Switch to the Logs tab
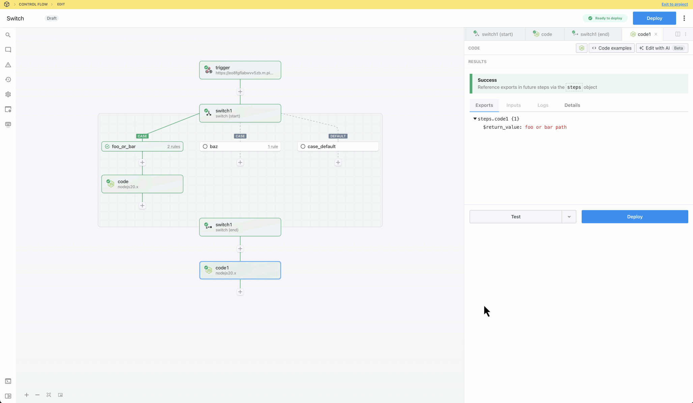The height and width of the screenshot is (403, 693). tap(543, 105)
